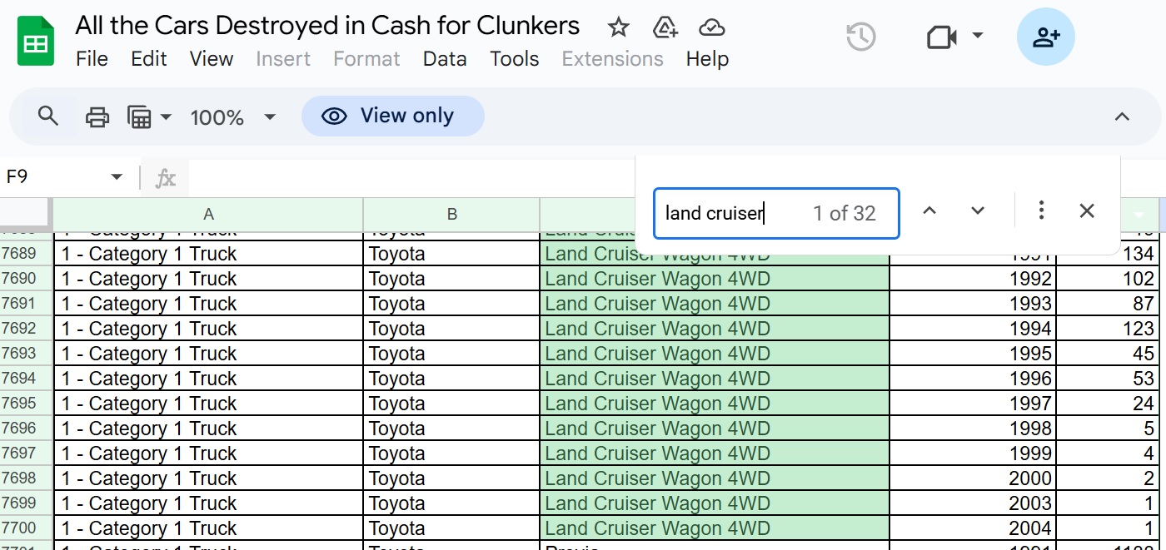This screenshot has width=1166, height=550.
Task: Open the Edit menu
Action: point(149,59)
